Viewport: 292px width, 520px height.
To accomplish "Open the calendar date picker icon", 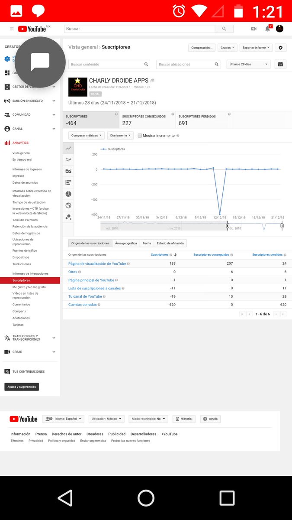I will (280, 64).
